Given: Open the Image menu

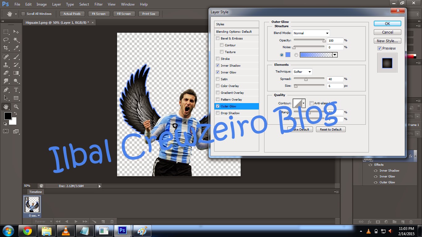Looking at the screenshot, I should pyautogui.click(x=42, y=4).
